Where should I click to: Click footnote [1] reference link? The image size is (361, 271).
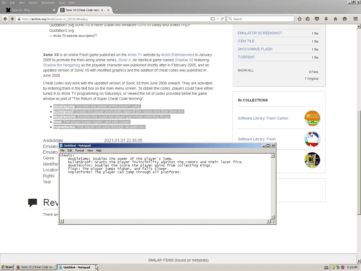(95, 35)
